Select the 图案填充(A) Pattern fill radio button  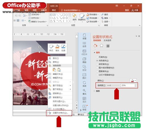coord(97,71)
